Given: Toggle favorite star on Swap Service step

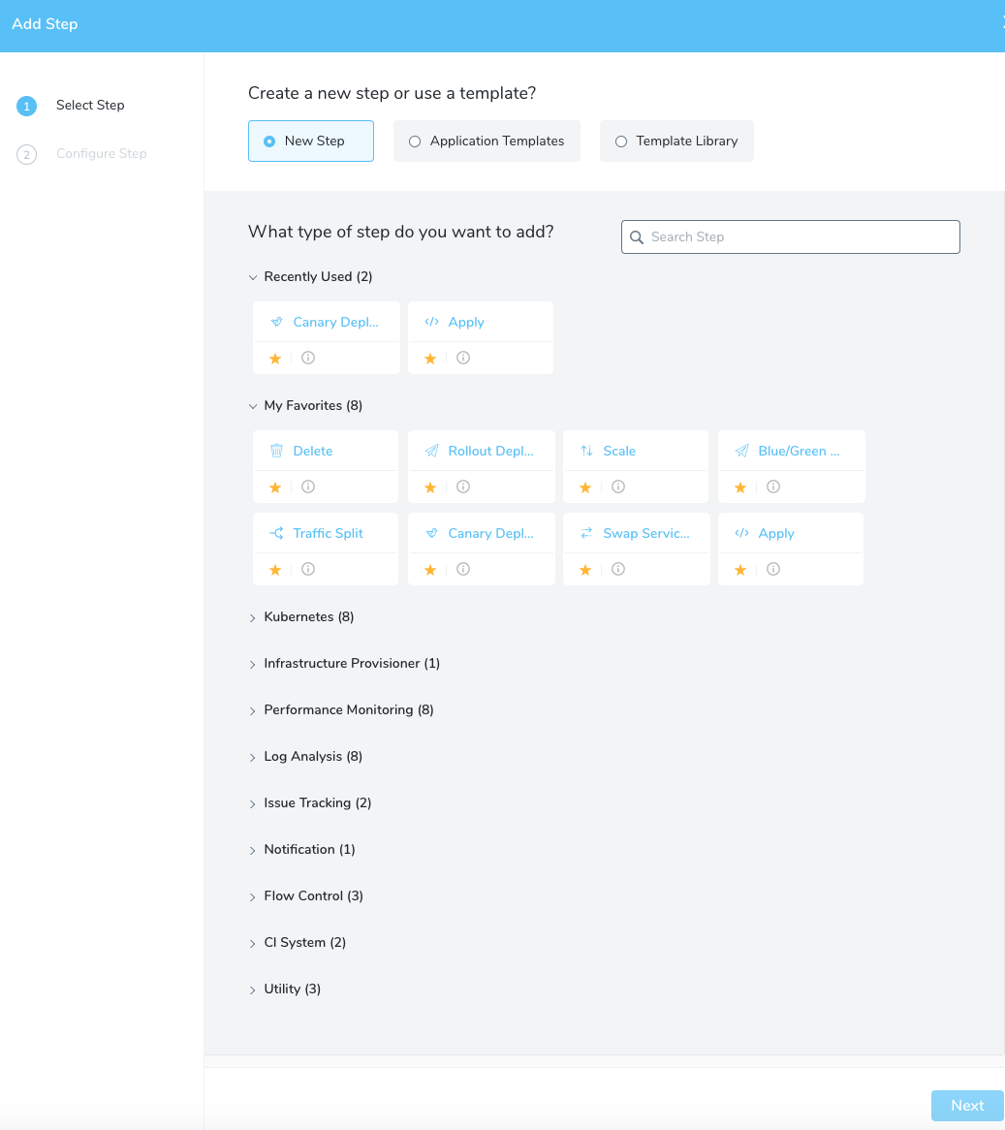Looking at the screenshot, I should (x=585, y=570).
